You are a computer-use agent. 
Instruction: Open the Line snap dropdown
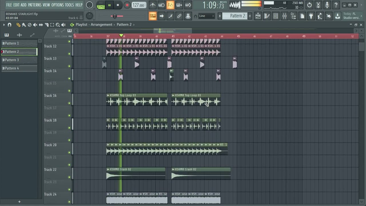207,16
